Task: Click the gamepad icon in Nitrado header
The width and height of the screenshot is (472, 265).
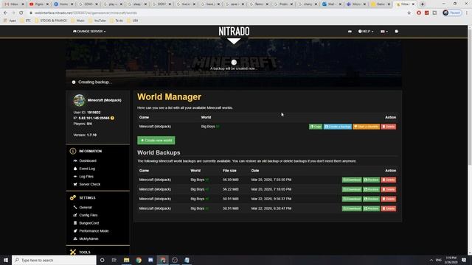Action: tap(350, 31)
